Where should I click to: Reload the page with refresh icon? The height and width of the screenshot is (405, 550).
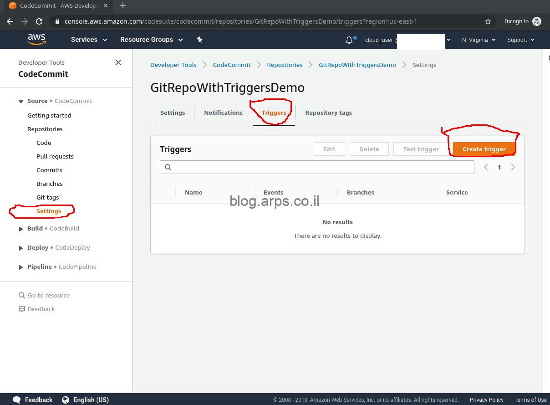39,21
